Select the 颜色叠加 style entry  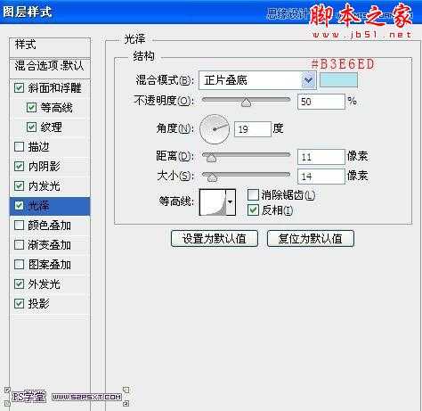(x=50, y=226)
